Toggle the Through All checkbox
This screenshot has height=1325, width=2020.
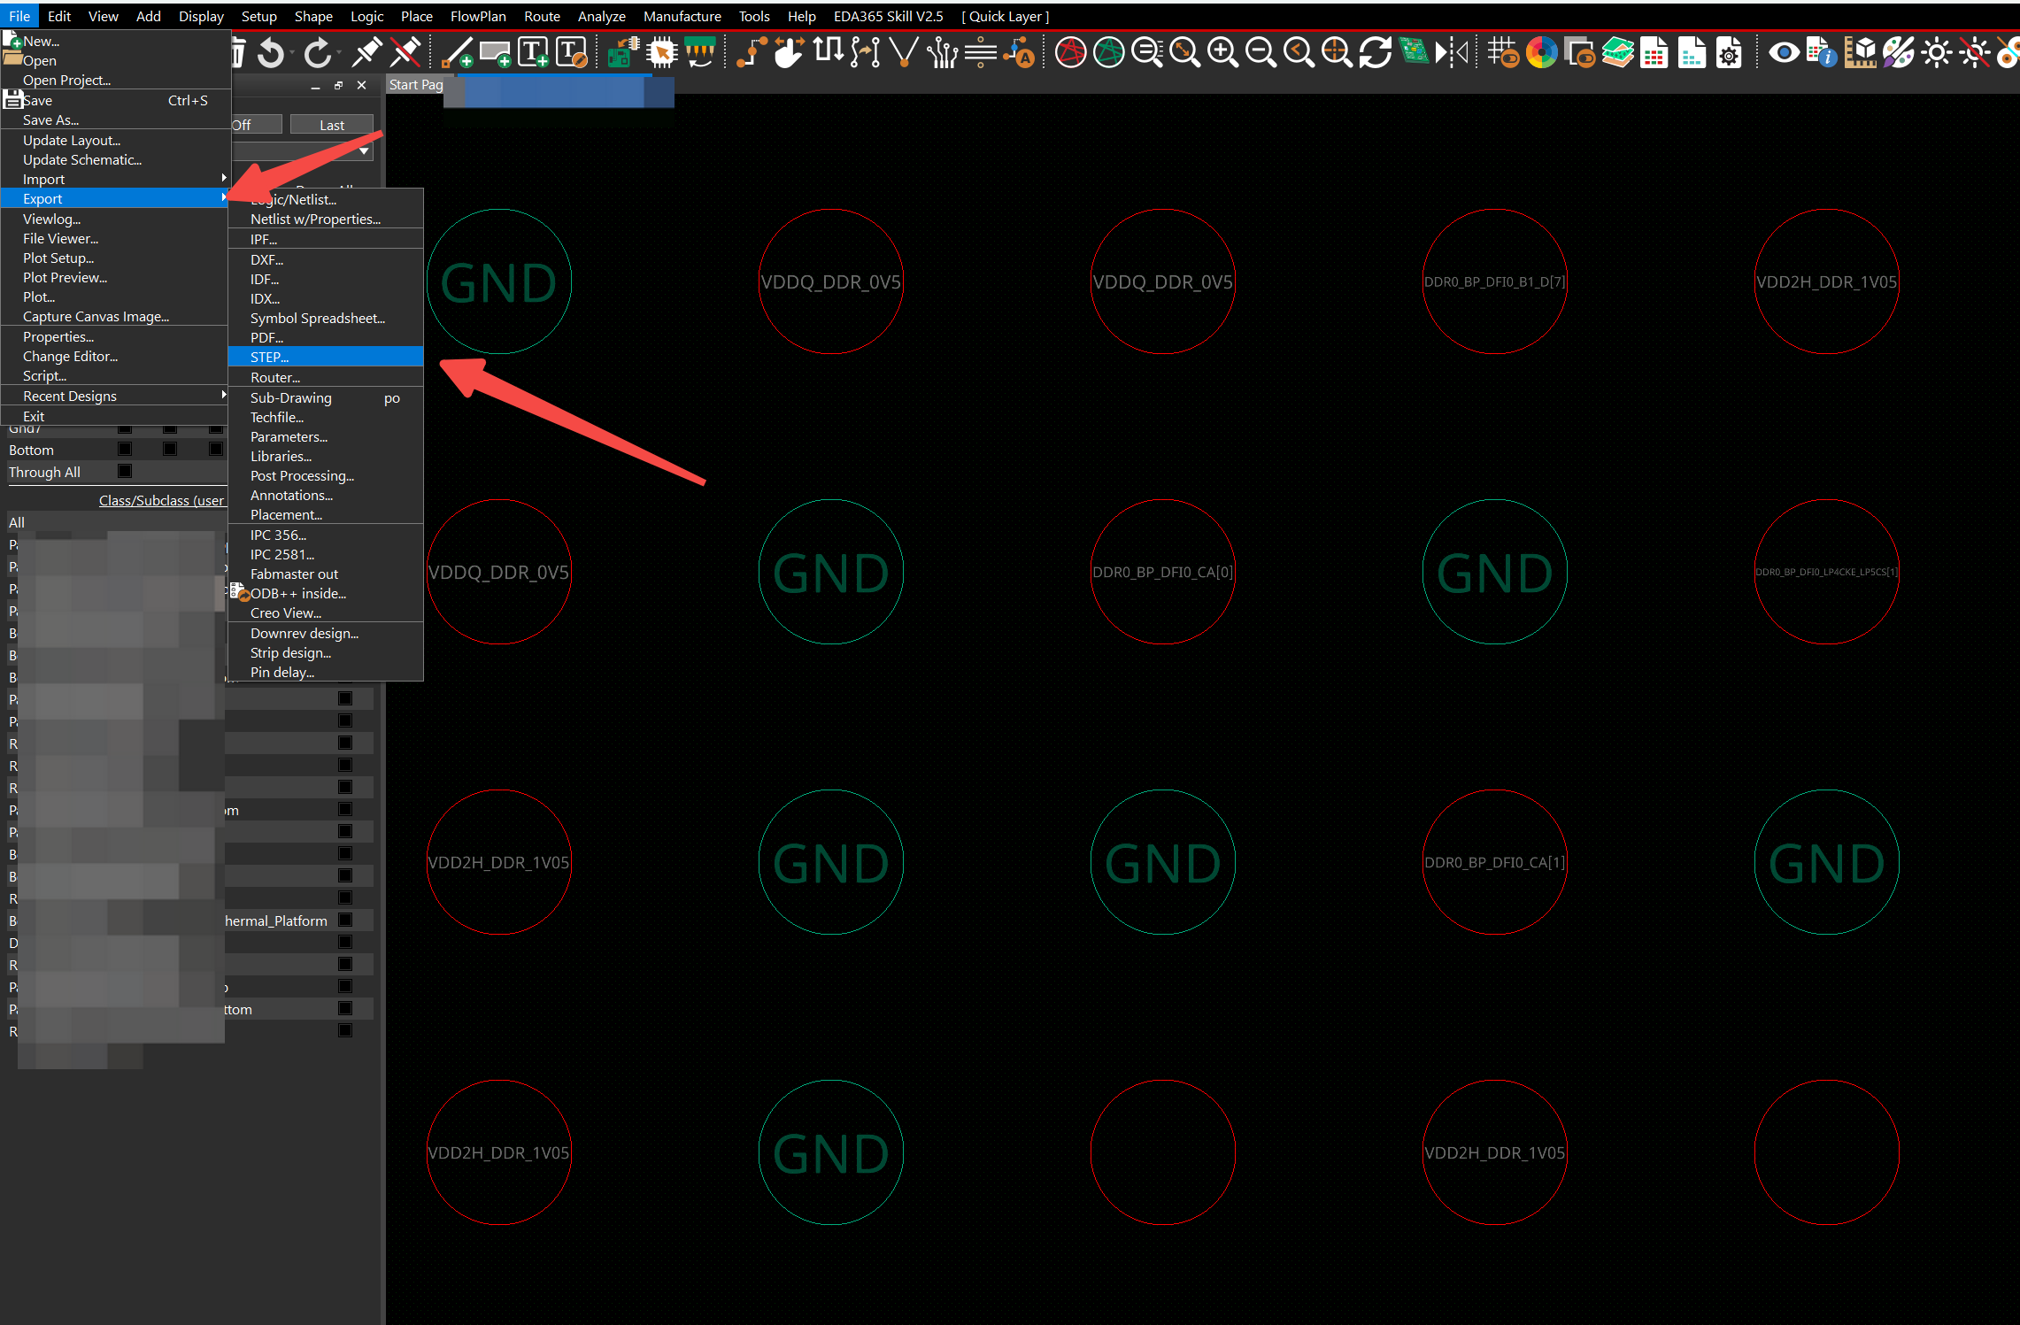point(125,472)
